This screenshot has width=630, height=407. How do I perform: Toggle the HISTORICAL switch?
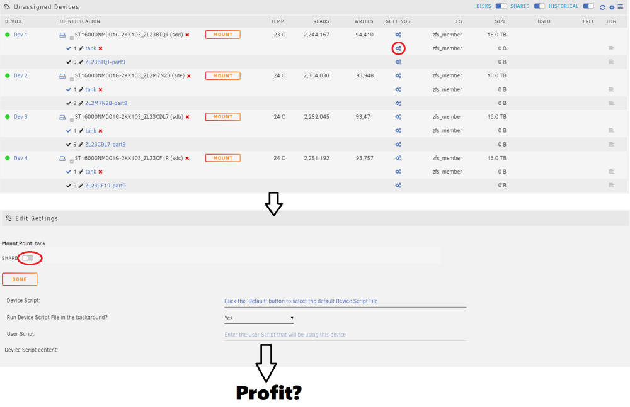[588, 6]
